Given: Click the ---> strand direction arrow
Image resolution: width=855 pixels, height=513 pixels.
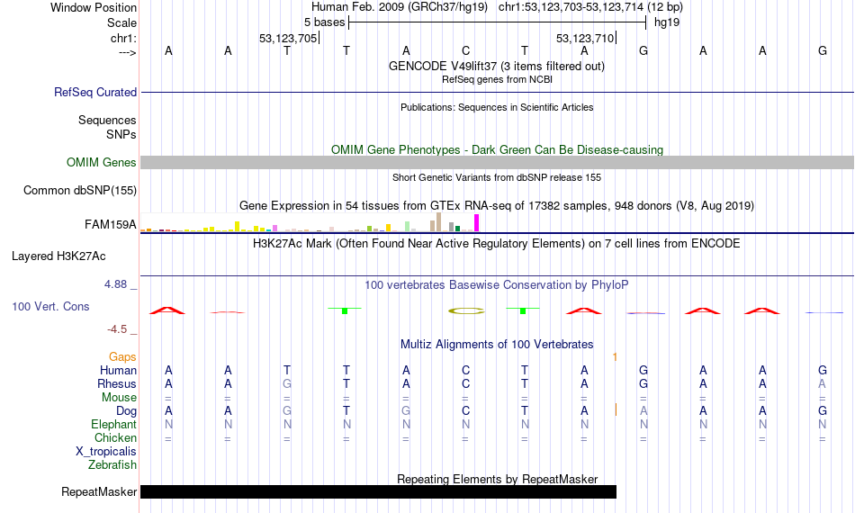Looking at the screenshot, I should pyautogui.click(x=127, y=52).
